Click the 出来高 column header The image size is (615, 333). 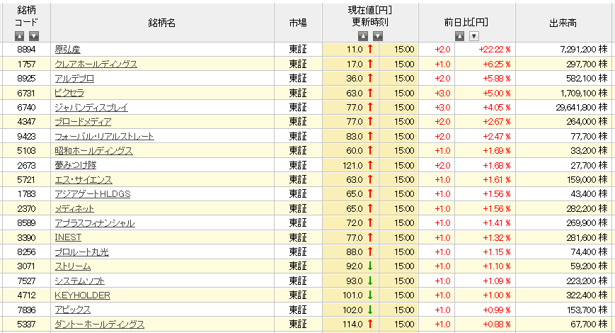[x=563, y=23]
